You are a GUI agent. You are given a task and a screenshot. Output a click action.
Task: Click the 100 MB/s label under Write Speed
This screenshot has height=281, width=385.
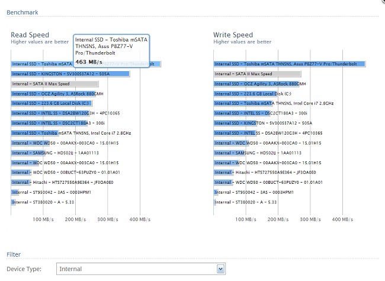point(246,219)
